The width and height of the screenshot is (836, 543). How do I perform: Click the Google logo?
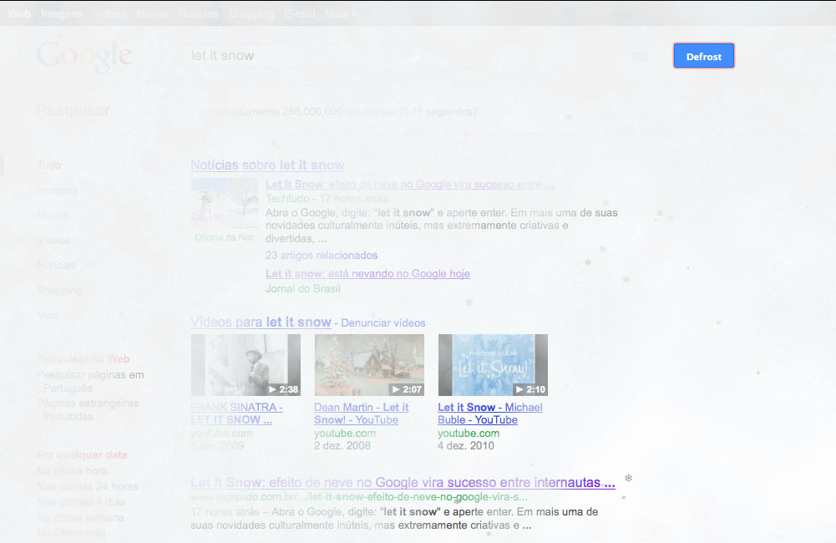point(84,56)
